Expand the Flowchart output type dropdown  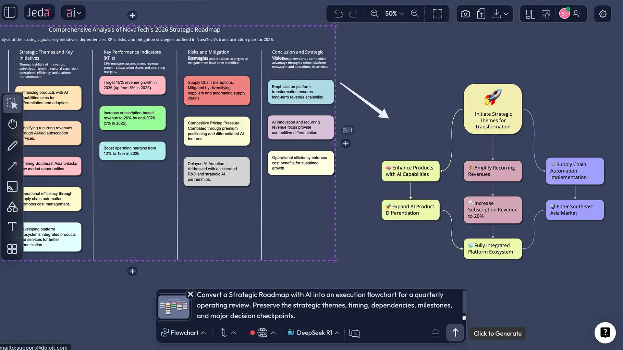click(x=183, y=332)
